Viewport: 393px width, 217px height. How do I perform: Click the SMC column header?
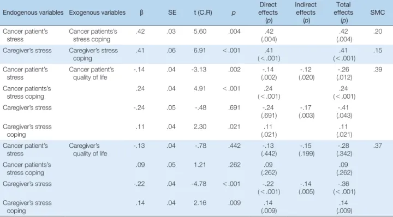(x=378, y=13)
